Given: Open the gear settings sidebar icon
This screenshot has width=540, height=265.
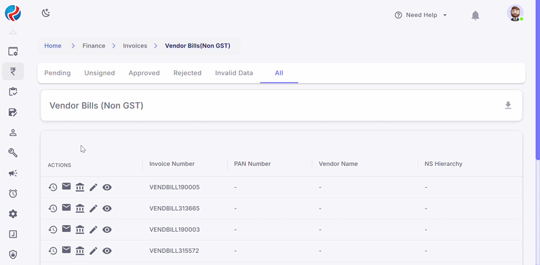Looking at the screenshot, I should click(x=13, y=214).
